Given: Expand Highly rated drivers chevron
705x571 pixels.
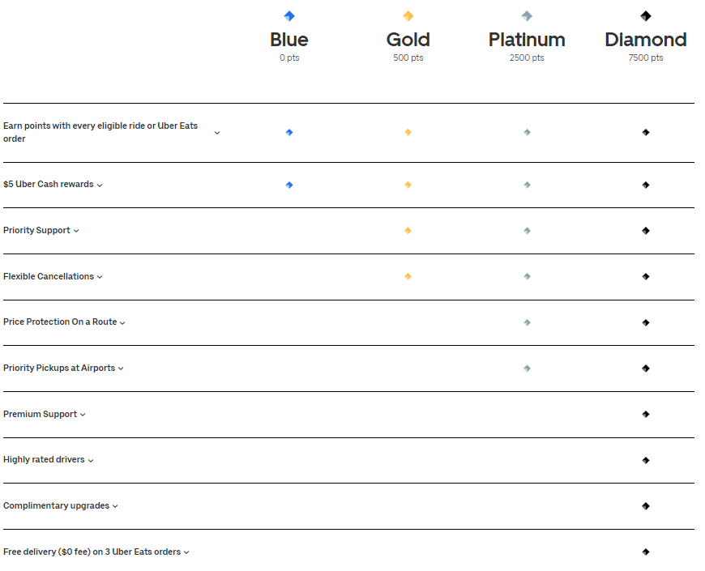Looking at the screenshot, I should tap(91, 461).
